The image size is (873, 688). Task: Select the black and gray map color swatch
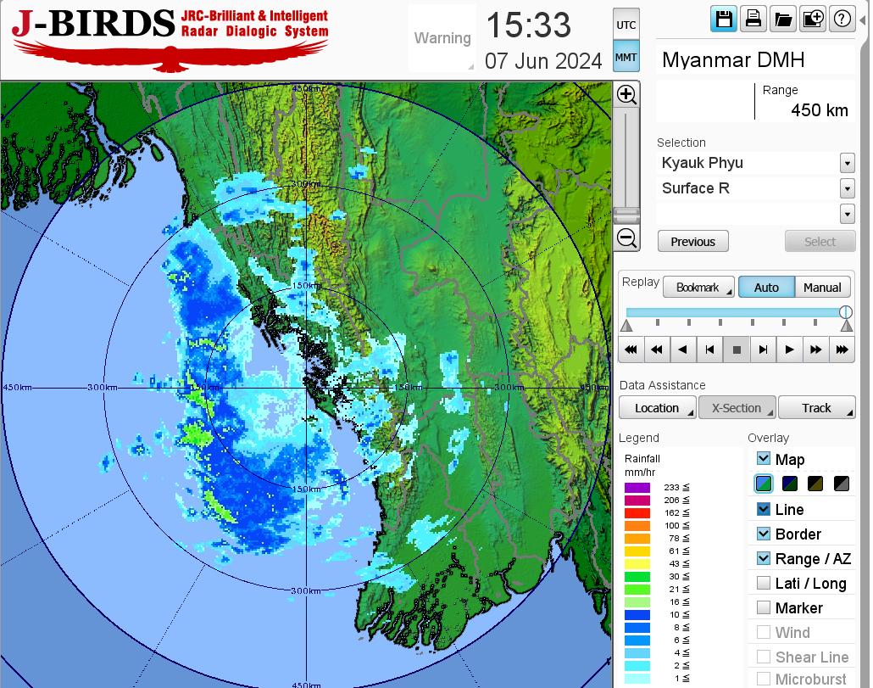click(x=842, y=484)
